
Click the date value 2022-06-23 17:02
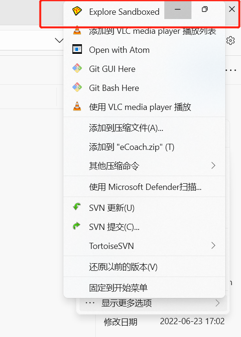tap(192, 321)
